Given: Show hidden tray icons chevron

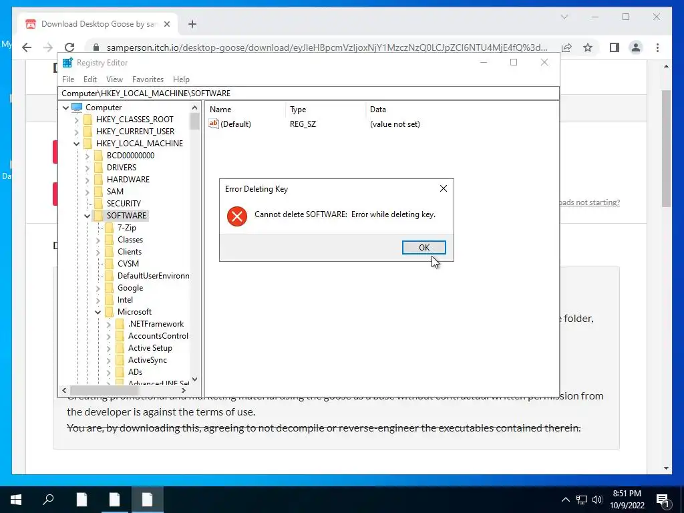Looking at the screenshot, I should 565,500.
